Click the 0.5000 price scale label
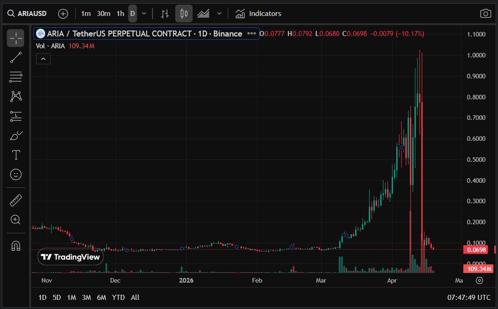Viewport: 498px width, 309px height. (476, 160)
